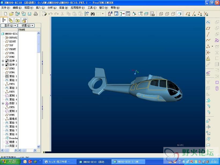Open the 插入 menu
Screen dimensions: 220x165
point(40,8)
